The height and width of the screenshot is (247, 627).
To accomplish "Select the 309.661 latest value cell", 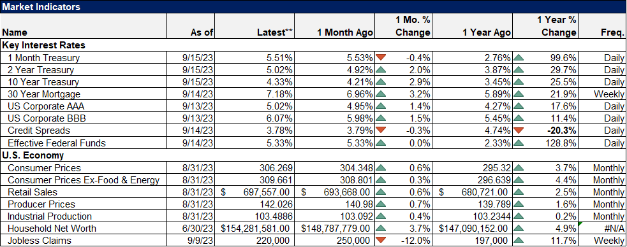I will [x=254, y=180].
